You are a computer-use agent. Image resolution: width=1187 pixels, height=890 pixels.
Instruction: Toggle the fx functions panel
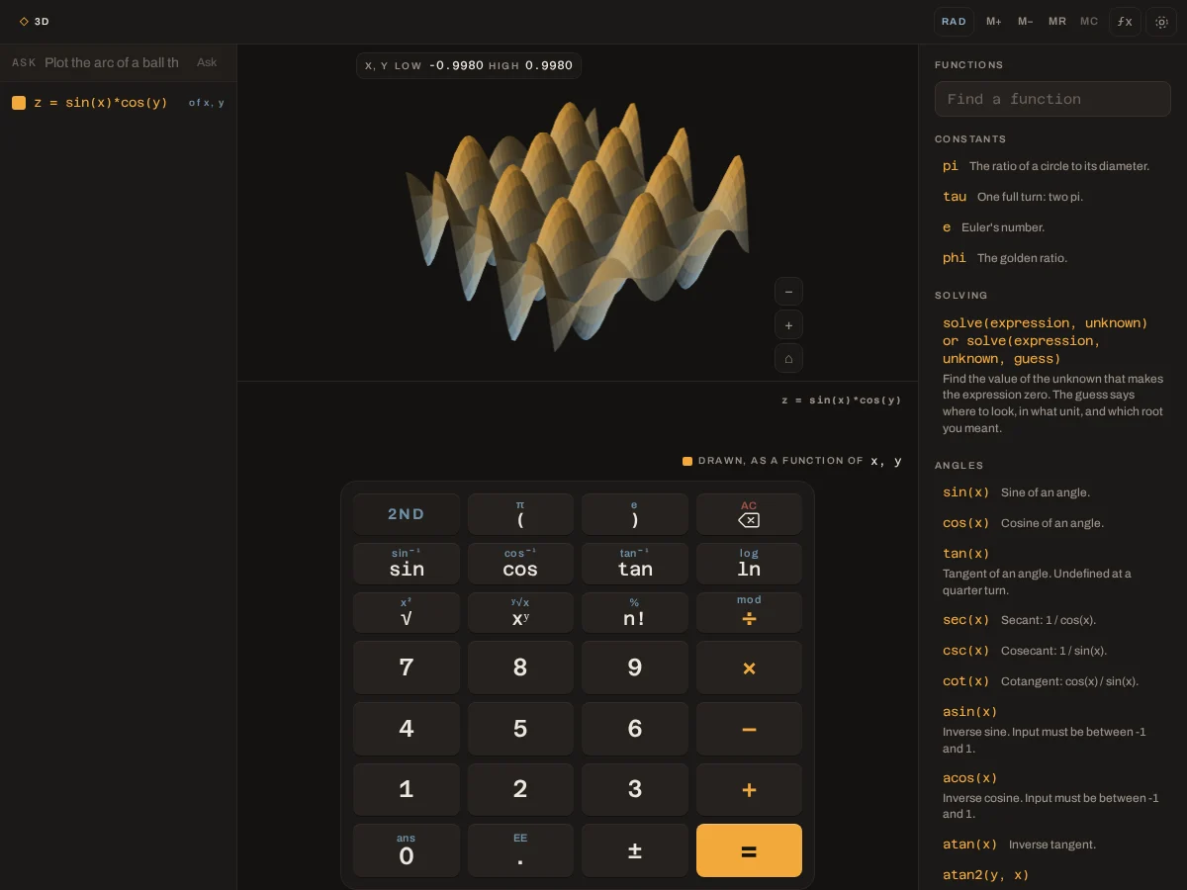tap(1125, 22)
